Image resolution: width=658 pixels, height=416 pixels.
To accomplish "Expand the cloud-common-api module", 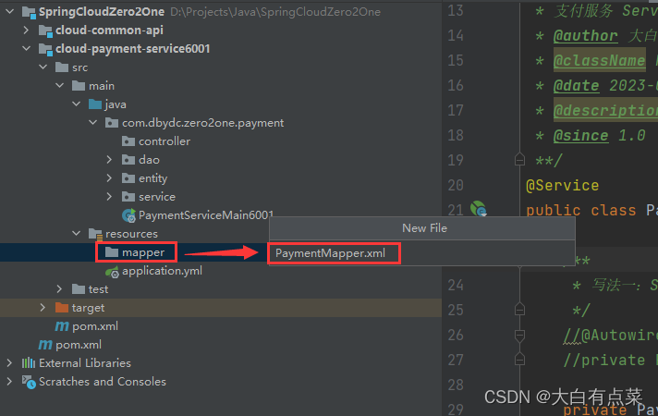I will pyautogui.click(x=26, y=31).
